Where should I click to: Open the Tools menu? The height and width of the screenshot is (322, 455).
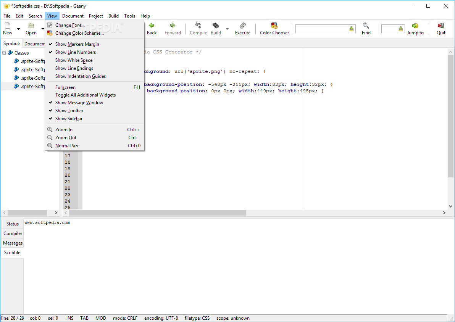click(129, 16)
